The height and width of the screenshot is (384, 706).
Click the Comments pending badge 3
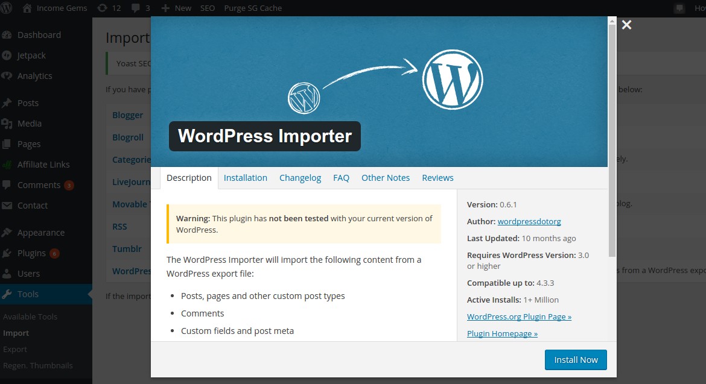(x=69, y=185)
